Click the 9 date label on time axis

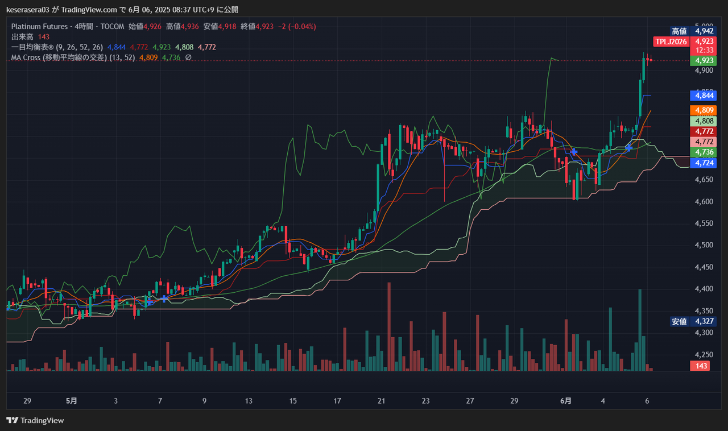point(204,401)
